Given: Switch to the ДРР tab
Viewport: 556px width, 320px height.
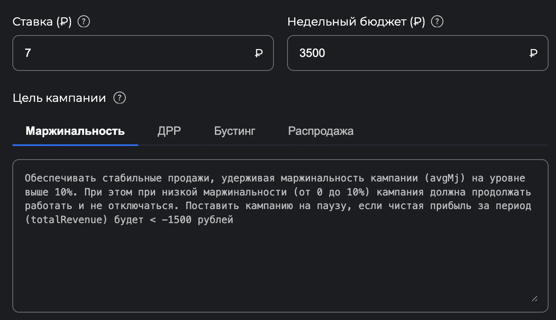Looking at the screenshot, I should pos(169,131).
